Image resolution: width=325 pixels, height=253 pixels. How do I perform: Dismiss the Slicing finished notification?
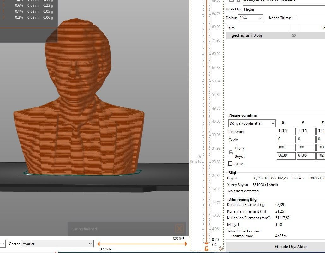179,229
